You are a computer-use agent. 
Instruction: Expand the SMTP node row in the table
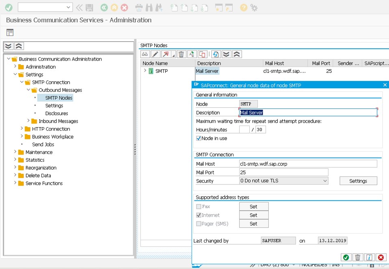point(145,71)
